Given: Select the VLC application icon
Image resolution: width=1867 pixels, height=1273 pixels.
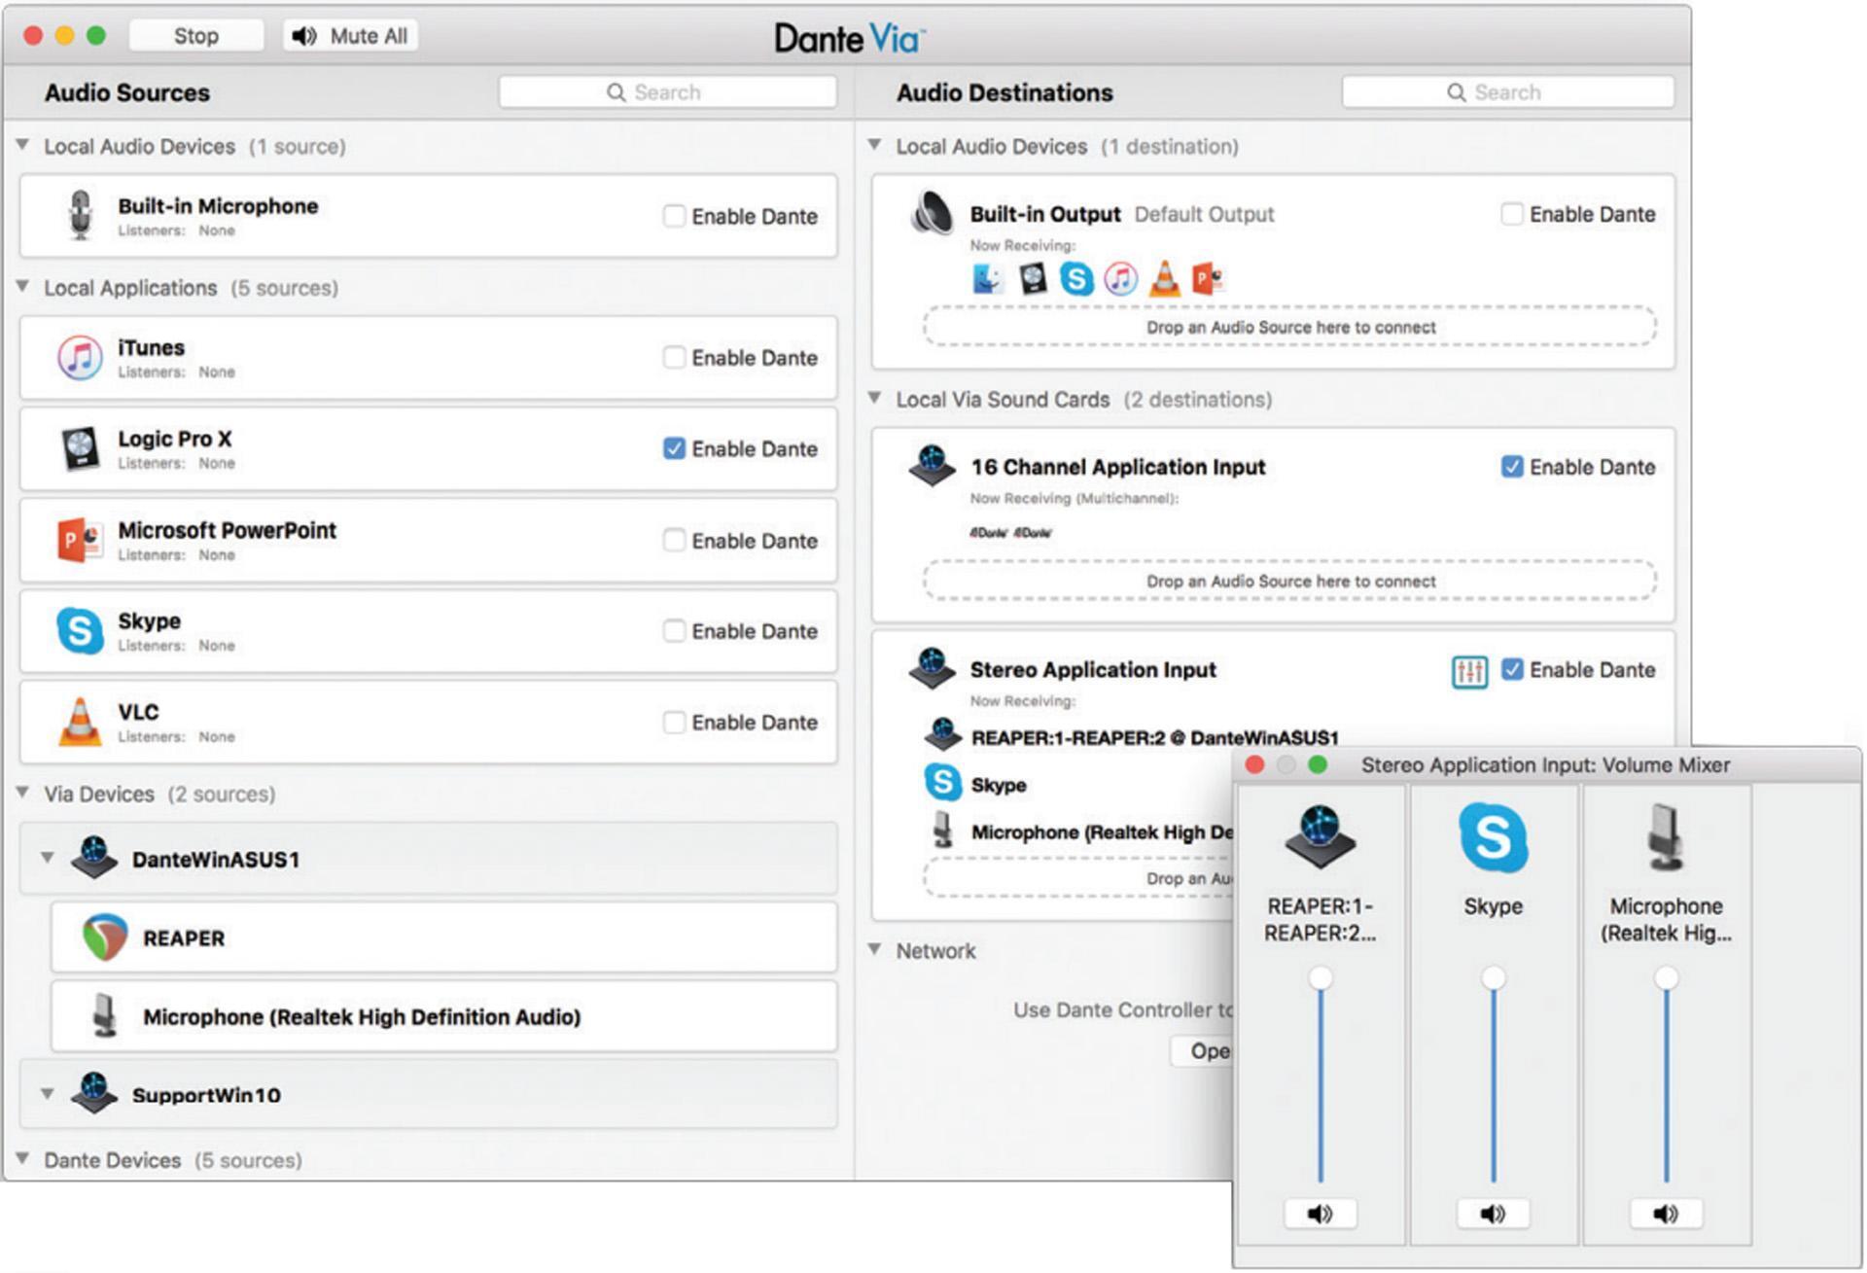Looking at the screenshot, I should tap(82, 723).
